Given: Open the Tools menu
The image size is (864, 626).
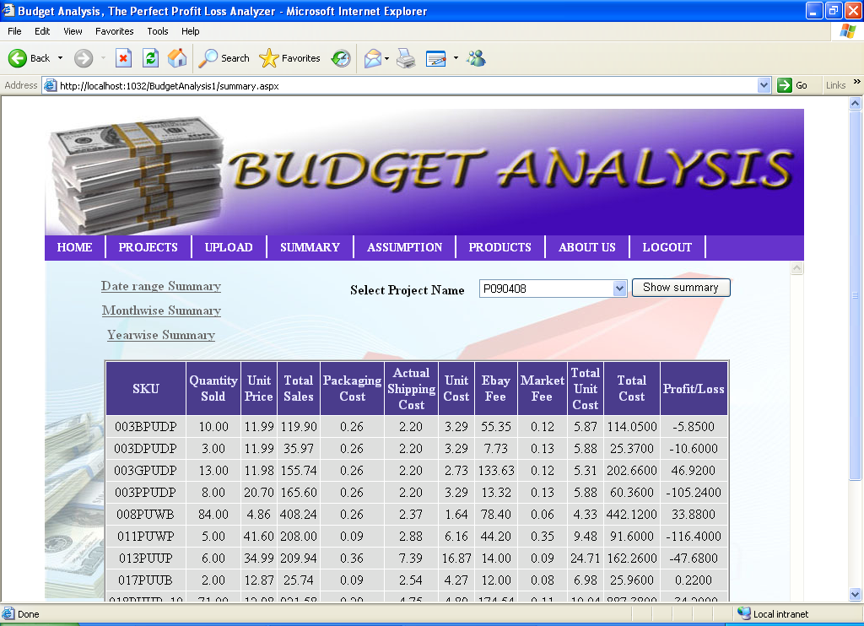Looking at the screenshot, I should (157, 31).
